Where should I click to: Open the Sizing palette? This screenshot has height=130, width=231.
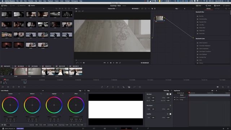pyautogui.click(x=134, y=87)
